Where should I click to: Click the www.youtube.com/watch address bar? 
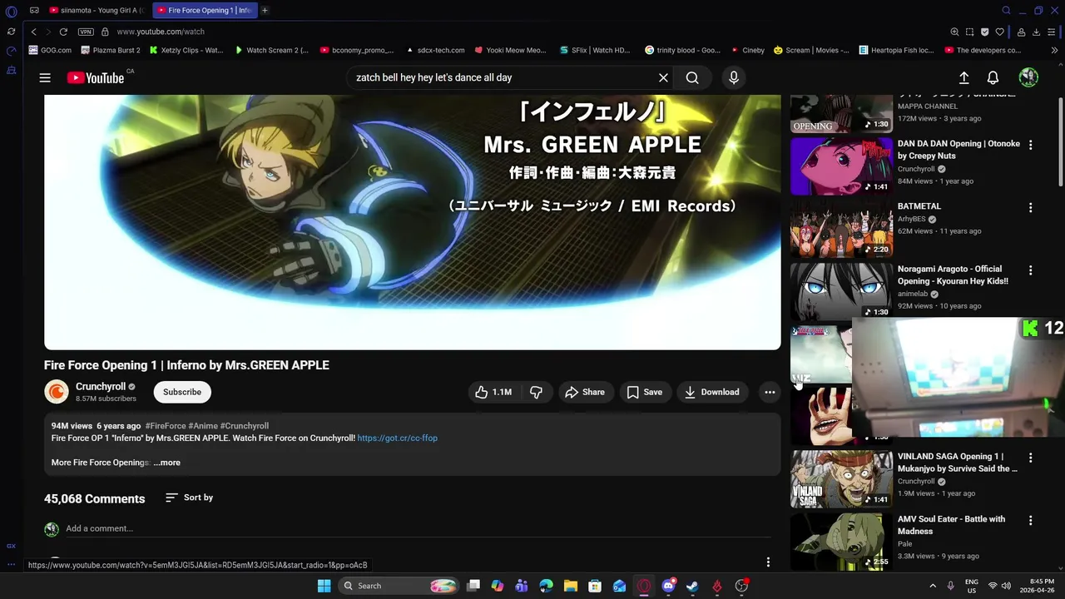pos(161,32)
